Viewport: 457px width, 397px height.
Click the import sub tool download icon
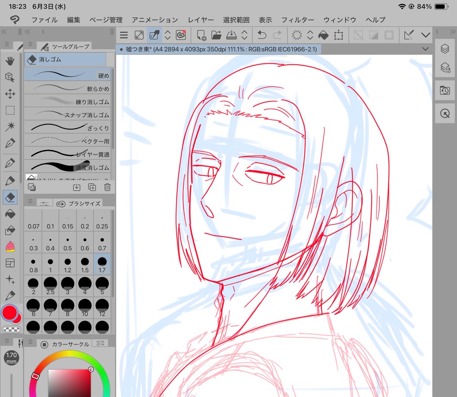pyautogui.click(x=77, y=187)
